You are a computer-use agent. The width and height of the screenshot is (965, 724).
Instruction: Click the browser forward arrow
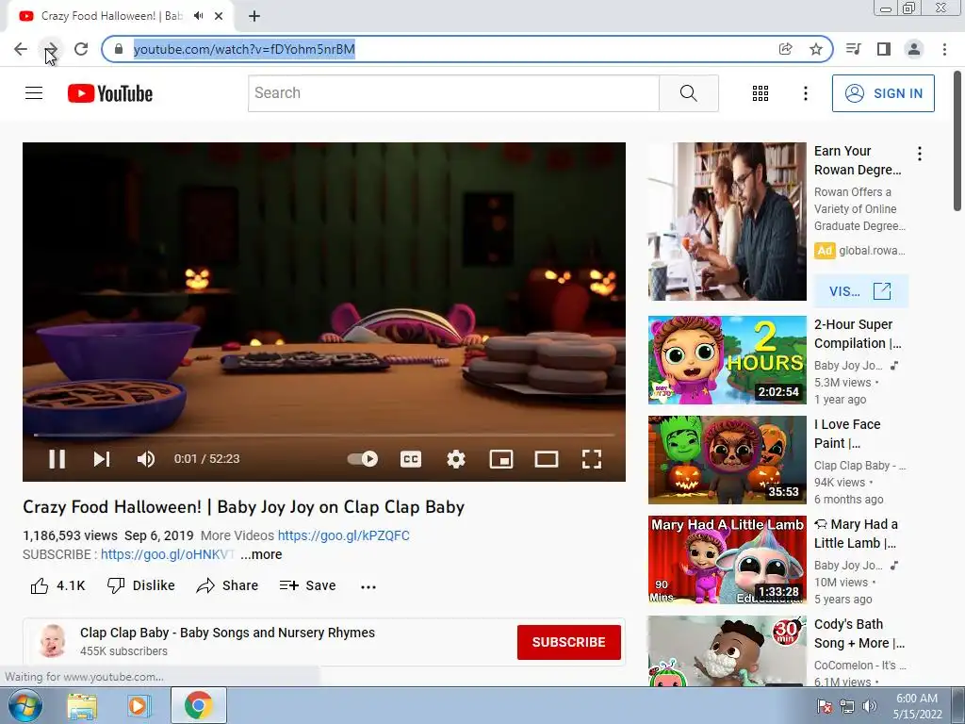[x=51, y=49]
